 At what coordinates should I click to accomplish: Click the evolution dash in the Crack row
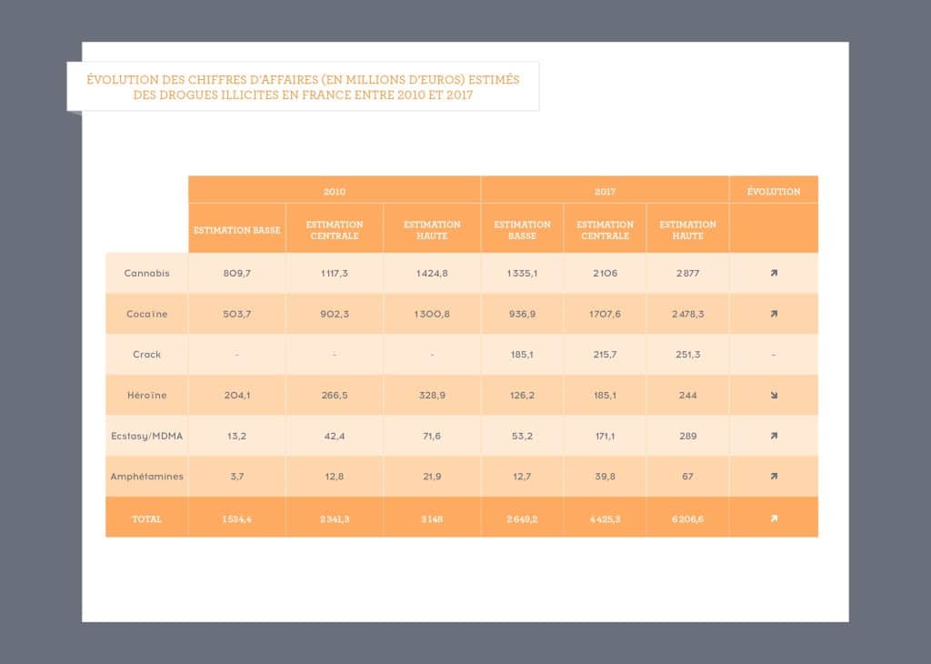[x=774, y=355]
